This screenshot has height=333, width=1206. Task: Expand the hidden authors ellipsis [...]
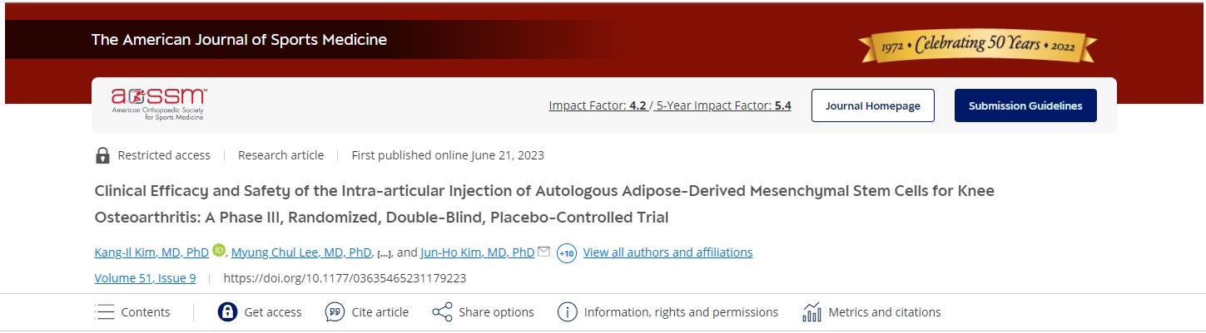pyautogui.click(x=384, y=252)
